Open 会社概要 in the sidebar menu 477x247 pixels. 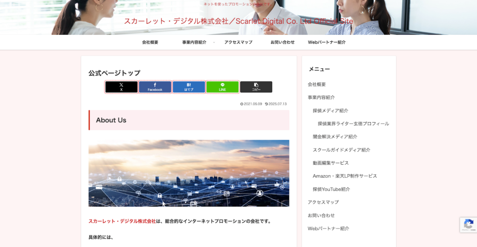[317, 84]
